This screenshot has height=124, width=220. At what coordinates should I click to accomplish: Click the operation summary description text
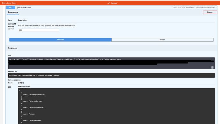pyautogui.click(x=193, y=7)
